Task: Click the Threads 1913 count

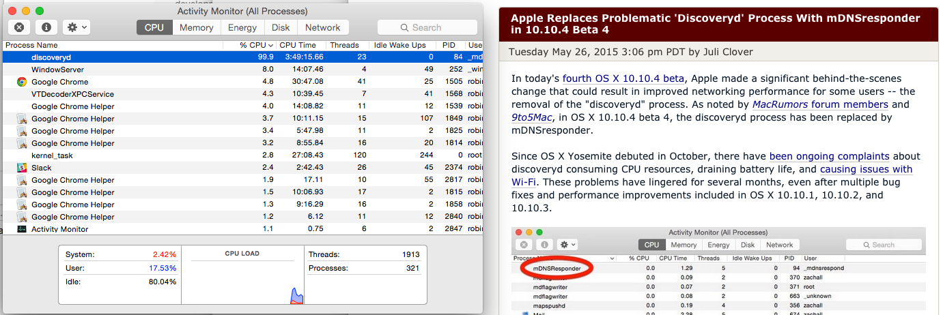Action: click(x=410, y=254)
